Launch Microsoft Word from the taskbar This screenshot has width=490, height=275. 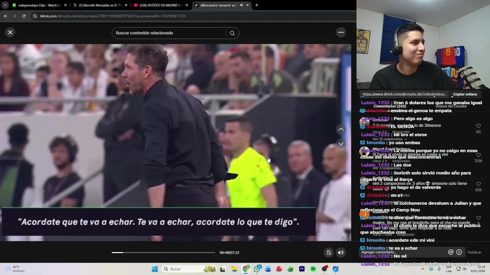tap(268, 269)
